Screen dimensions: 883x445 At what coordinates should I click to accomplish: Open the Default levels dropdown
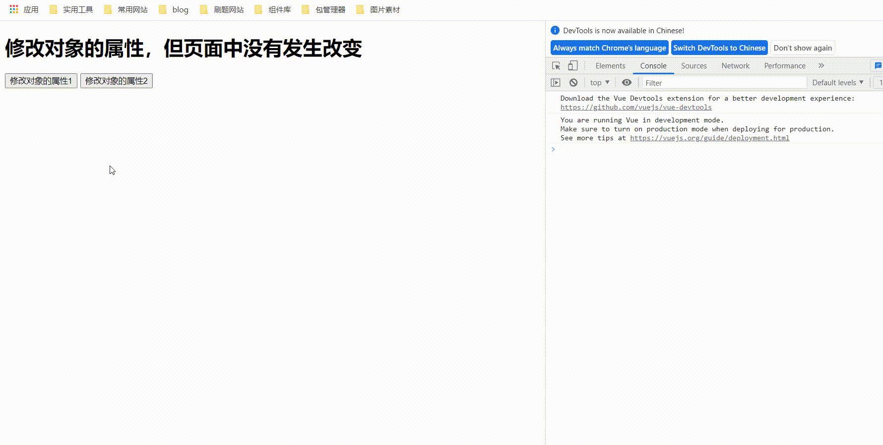[838, 82]
